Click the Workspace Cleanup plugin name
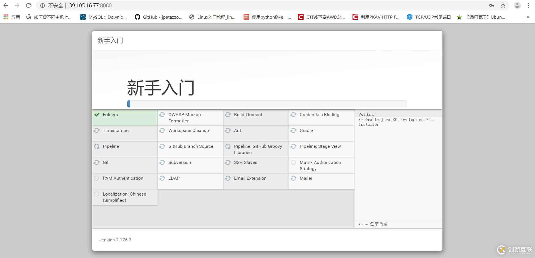Screen dimensions: 535x258 (x=189, y=130)
